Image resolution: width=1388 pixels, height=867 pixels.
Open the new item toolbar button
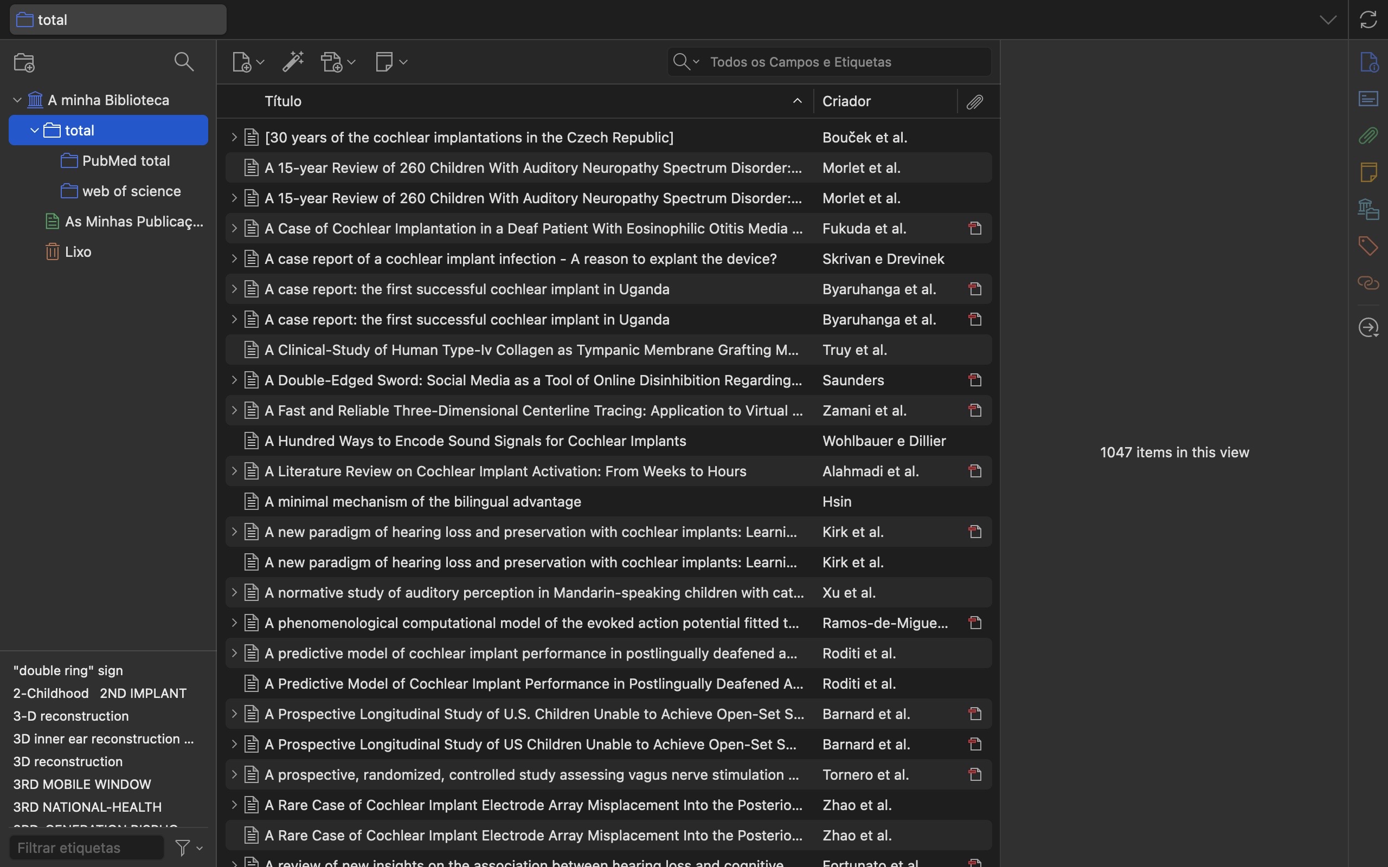(x=247, y=61)
